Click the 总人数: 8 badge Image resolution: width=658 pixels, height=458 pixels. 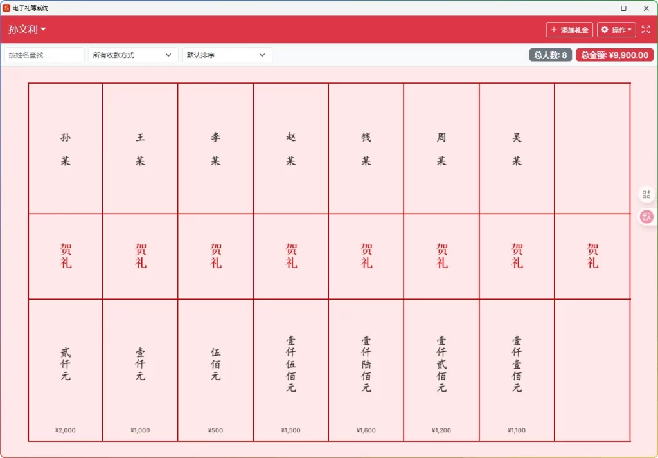pyautogui.click(x=550, y=55)
